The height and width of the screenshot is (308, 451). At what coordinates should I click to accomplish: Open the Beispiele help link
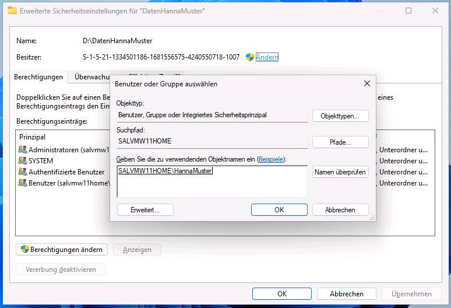(x=270, y=159)
